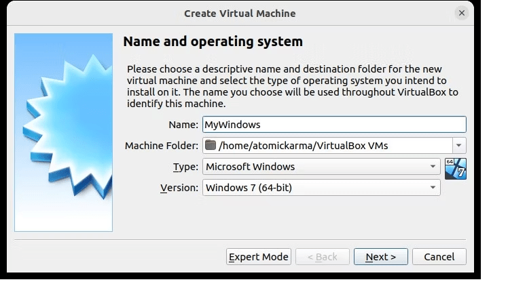Image resolution: width=508 pixels, height=282 pixels.
Task: Click the "Version:" label
Action: click(179, 188)
